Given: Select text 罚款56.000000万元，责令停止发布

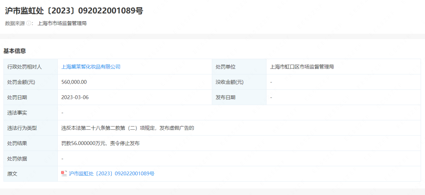Looking at the screenshot, I should click(x=100, y=143).
